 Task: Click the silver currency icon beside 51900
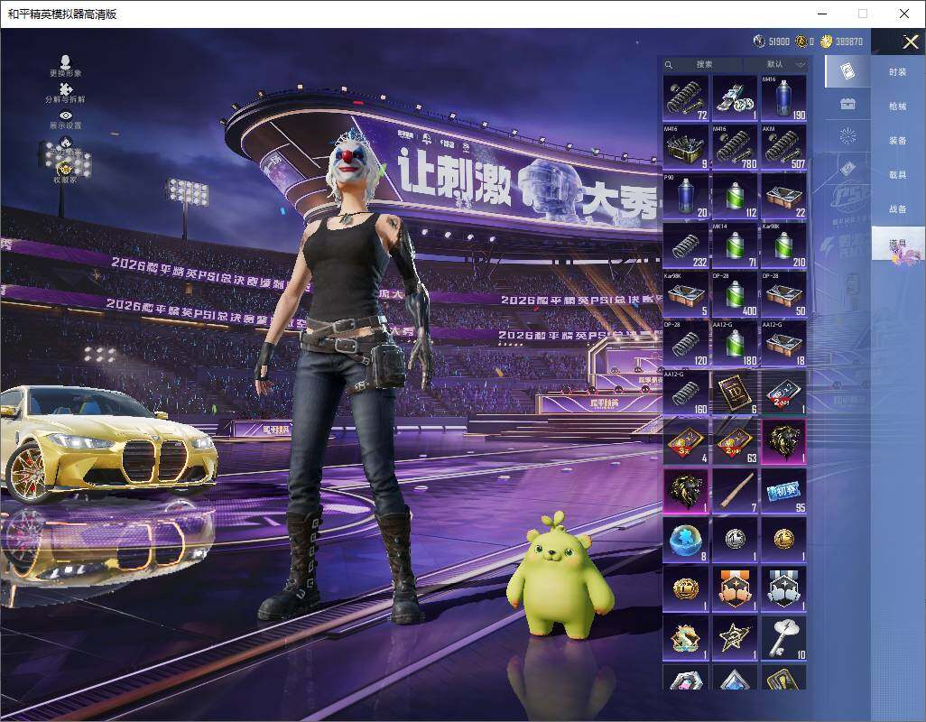pos(759,42)
